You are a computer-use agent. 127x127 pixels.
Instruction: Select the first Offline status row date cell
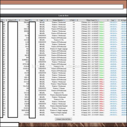[93, 80]
